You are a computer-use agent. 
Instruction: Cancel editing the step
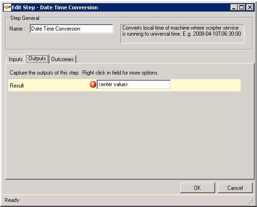[235, 188]
